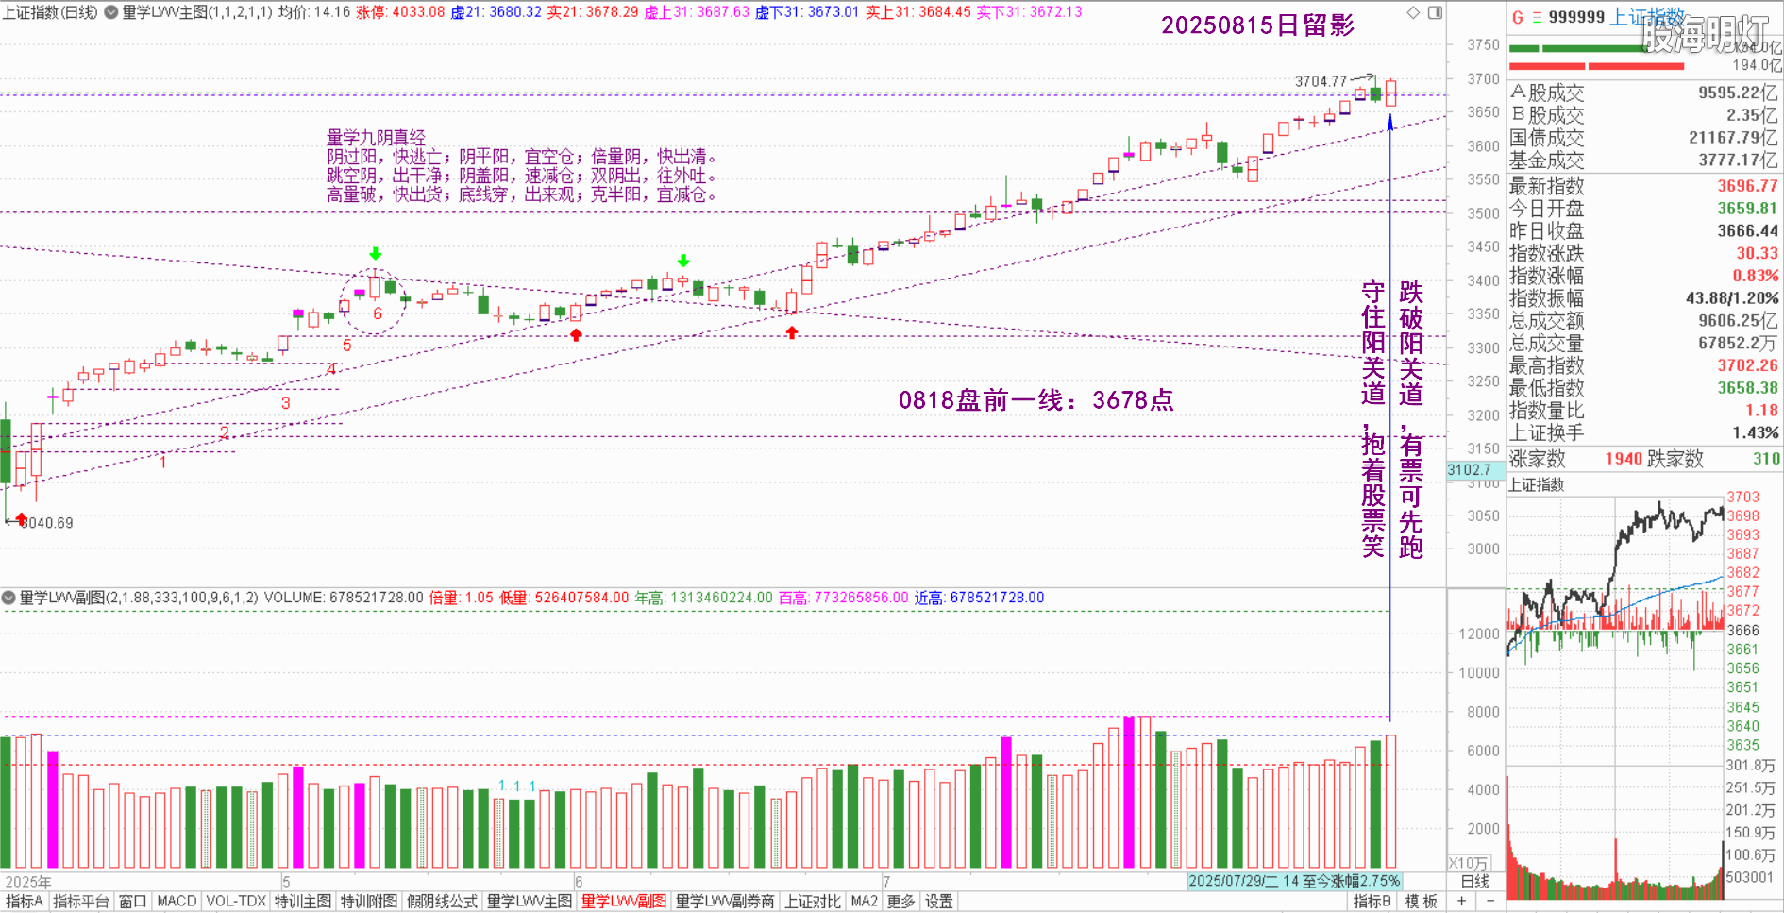Click the 最新指数 value 3696.77
Image resolution: width=1784 pixels, height=913 pixels.
(1747, 186)
